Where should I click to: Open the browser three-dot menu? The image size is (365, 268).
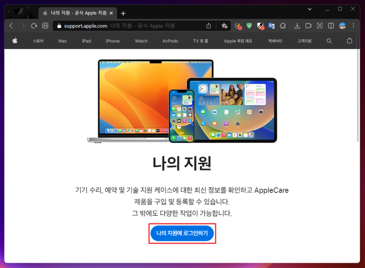coord(353,26)
